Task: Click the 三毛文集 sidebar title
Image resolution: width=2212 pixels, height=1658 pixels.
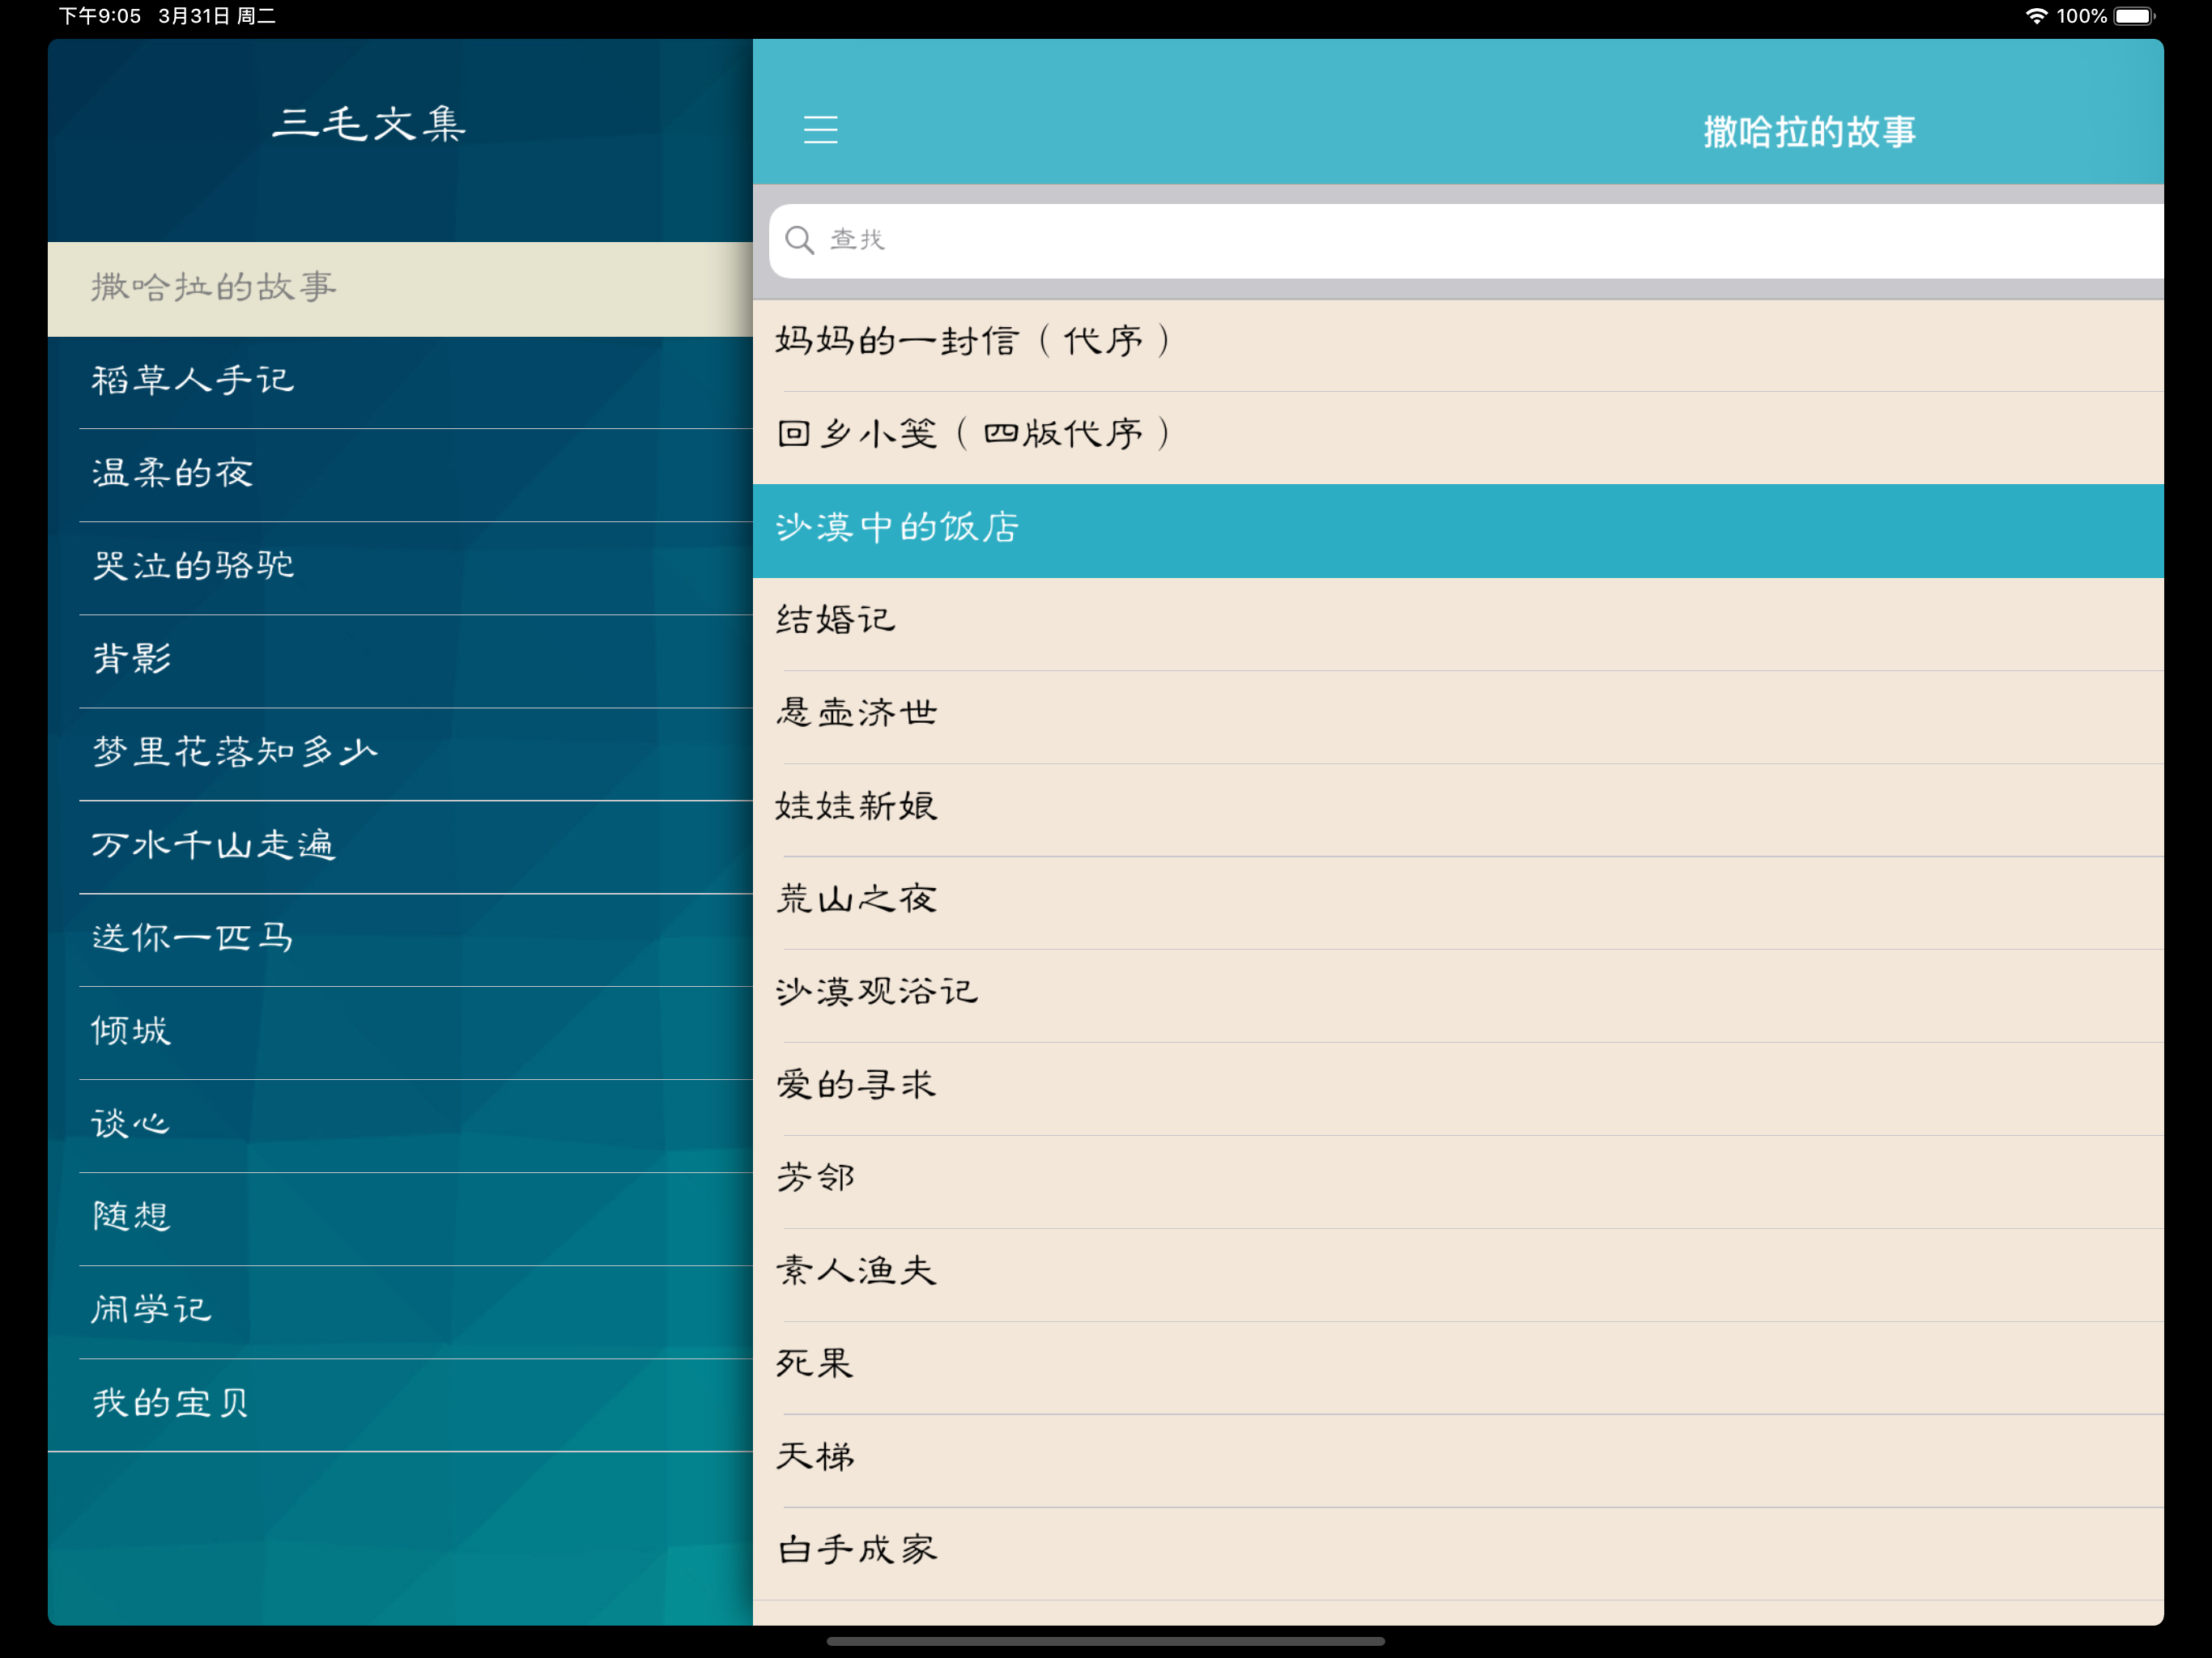Action: [x=369, y=124]
